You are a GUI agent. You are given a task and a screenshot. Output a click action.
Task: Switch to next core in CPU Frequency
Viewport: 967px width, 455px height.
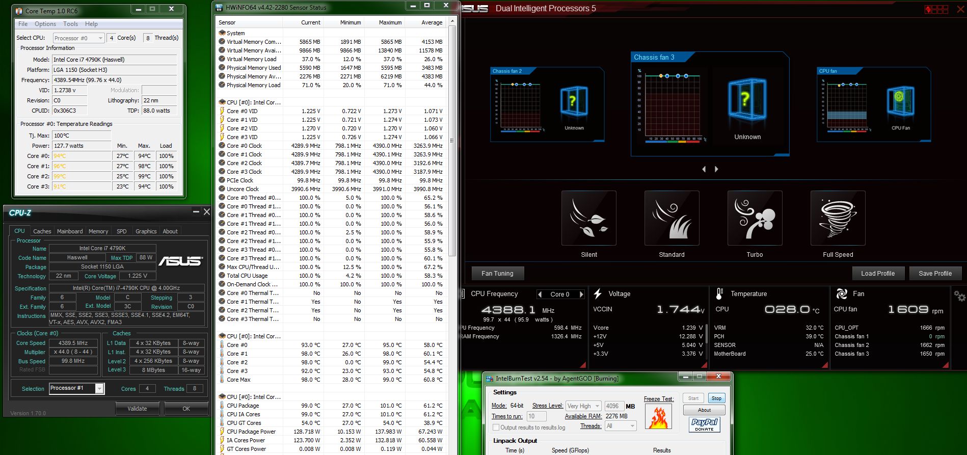(581, 295)
